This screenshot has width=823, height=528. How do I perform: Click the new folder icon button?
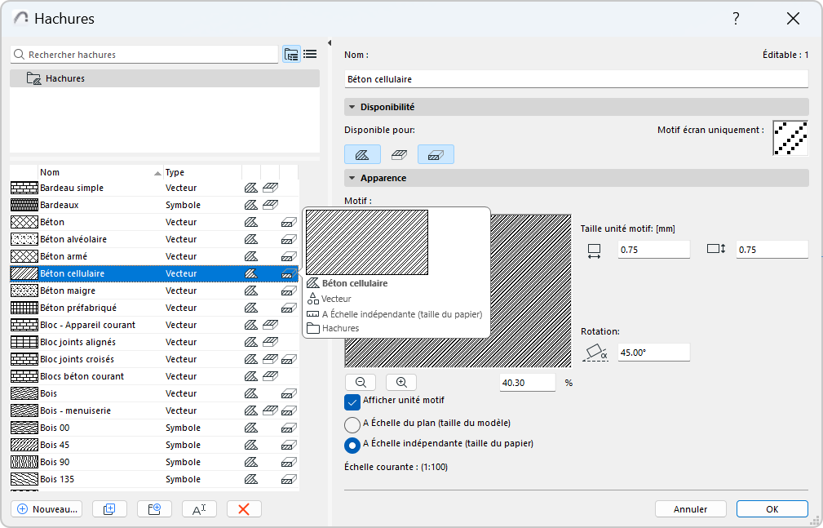(x=154, y=508)
